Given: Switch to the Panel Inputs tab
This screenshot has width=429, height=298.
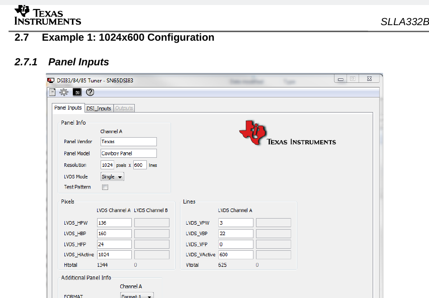Looking at the screenshot, I should (x=68, y=108).
